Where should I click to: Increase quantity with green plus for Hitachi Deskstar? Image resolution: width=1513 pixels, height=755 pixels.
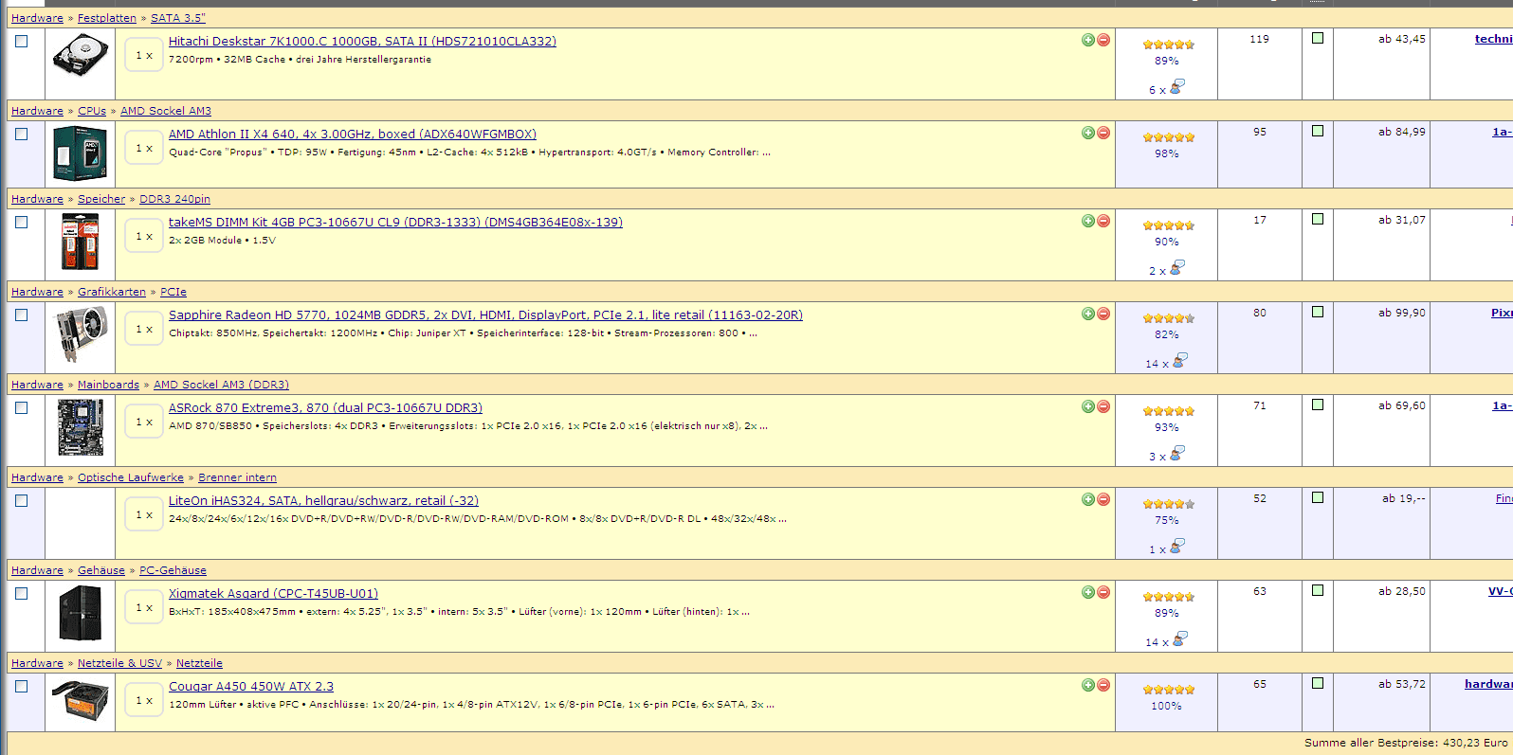coord(1088,40)
